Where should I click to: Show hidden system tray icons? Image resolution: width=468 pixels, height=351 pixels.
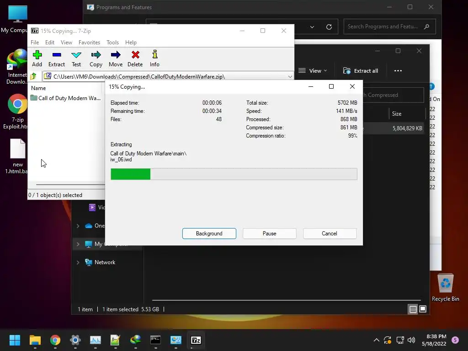tap(377, 340)
